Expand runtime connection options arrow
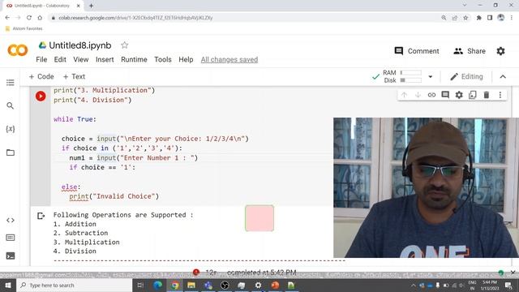 (x=431, y=76)
